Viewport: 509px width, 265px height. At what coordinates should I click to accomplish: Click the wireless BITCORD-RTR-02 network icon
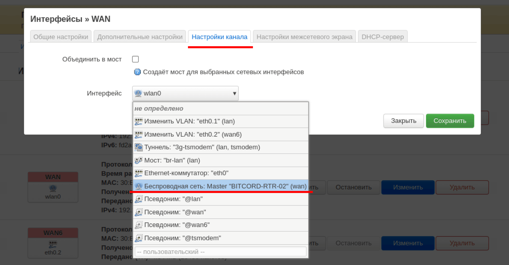138,186
